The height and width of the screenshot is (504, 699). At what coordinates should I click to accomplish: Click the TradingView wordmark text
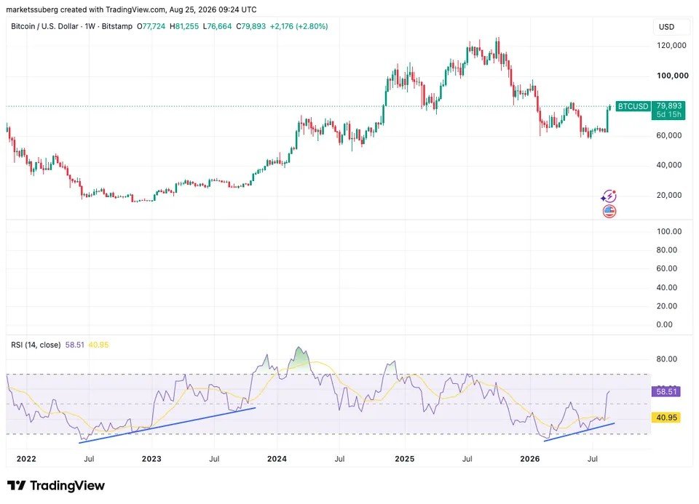[67, 485]
